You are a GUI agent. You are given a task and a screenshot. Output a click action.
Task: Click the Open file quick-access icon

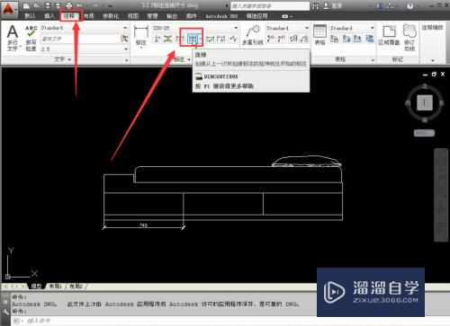(x=37, y=5)
